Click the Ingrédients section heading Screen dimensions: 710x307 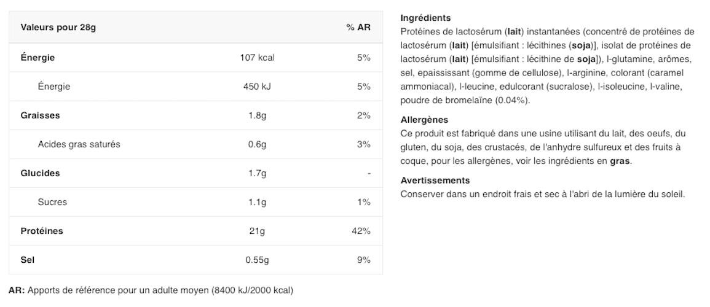[425, 18]
